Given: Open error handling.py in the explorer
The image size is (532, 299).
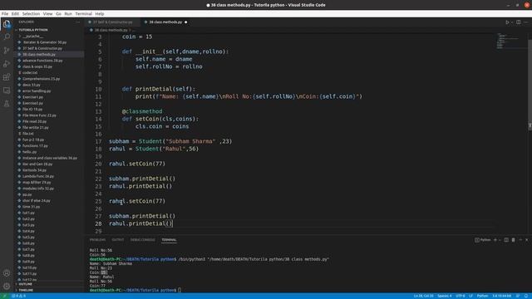Looking at the screenshot, I should click(x=37, y=91).
